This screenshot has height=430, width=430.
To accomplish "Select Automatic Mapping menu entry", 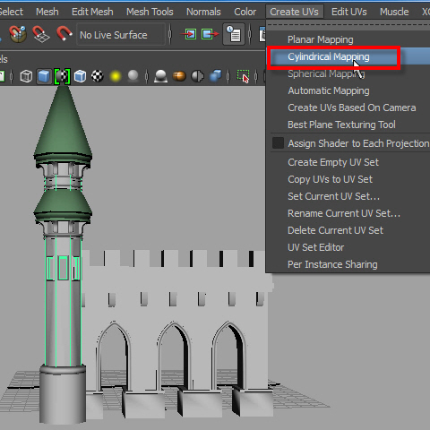I will pyautogui.click(x=329, y=90).
